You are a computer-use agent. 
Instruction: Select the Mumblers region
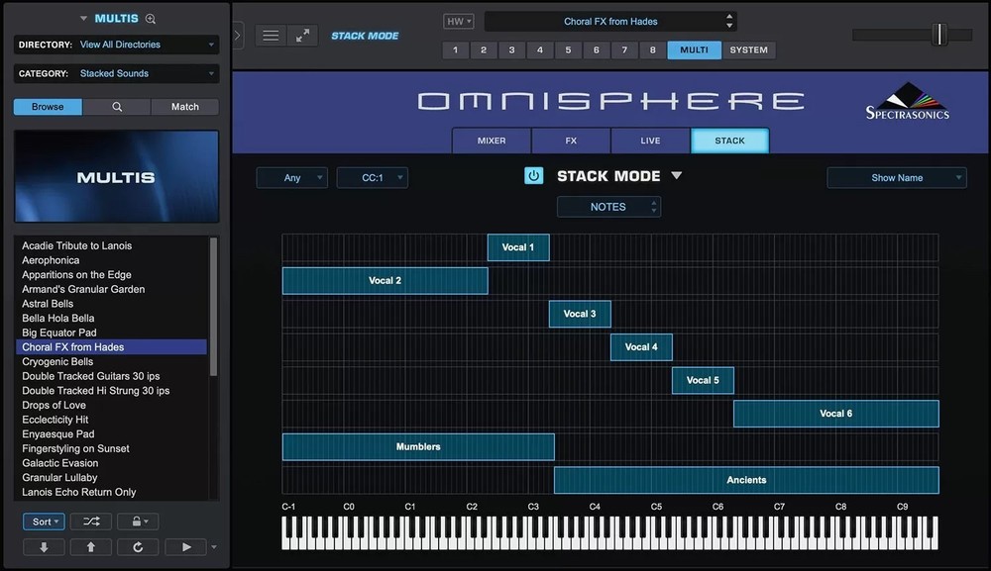click(418, 446)
